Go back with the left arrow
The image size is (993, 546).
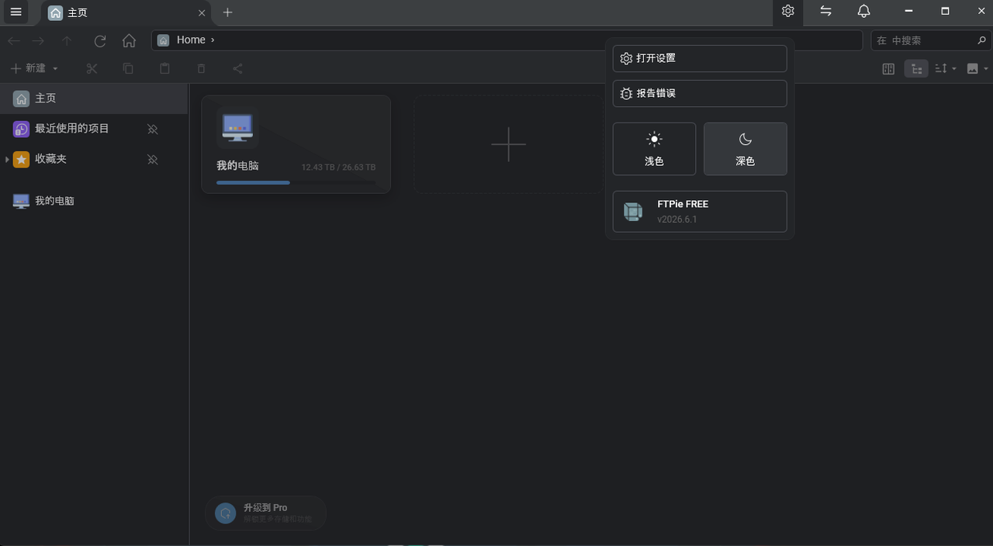[x=14, y=40]
